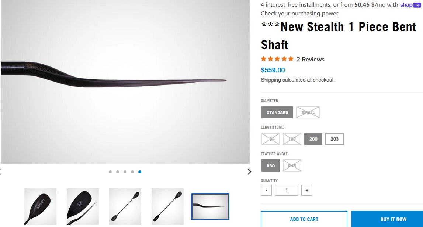
Task: Decrease quantity with minus button
Action: click(266, 190)
